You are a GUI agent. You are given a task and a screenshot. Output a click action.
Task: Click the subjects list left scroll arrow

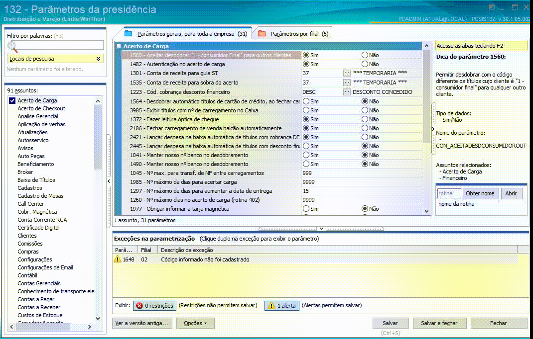click(11, 327)
